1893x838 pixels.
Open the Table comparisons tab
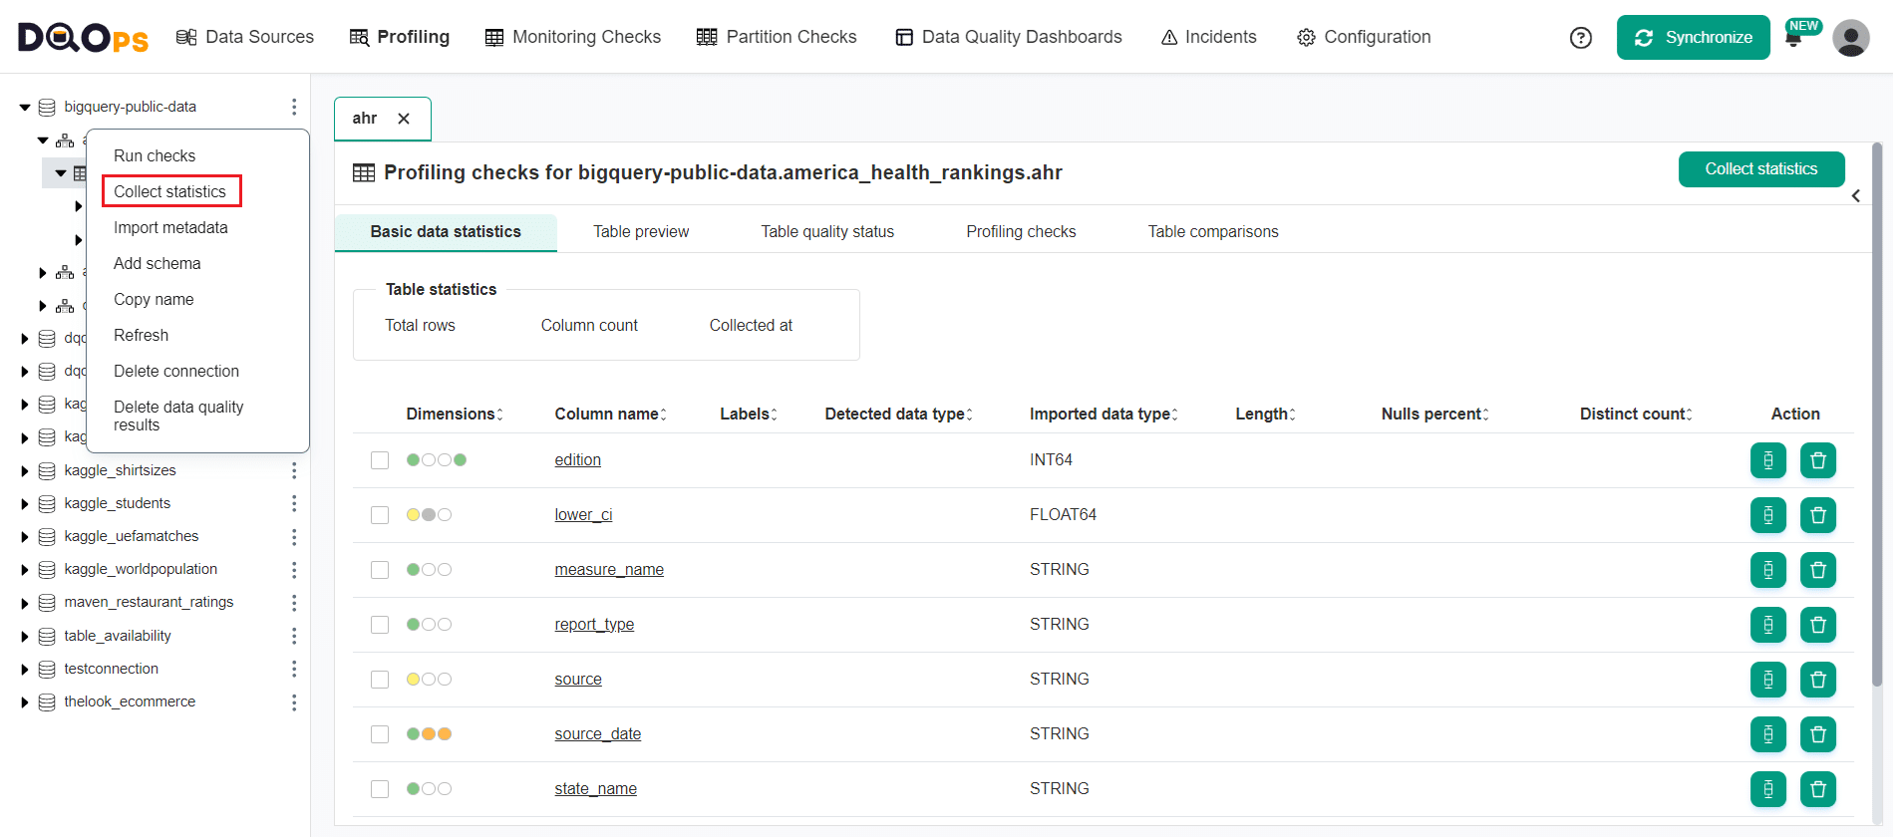tap(1213, 231)
